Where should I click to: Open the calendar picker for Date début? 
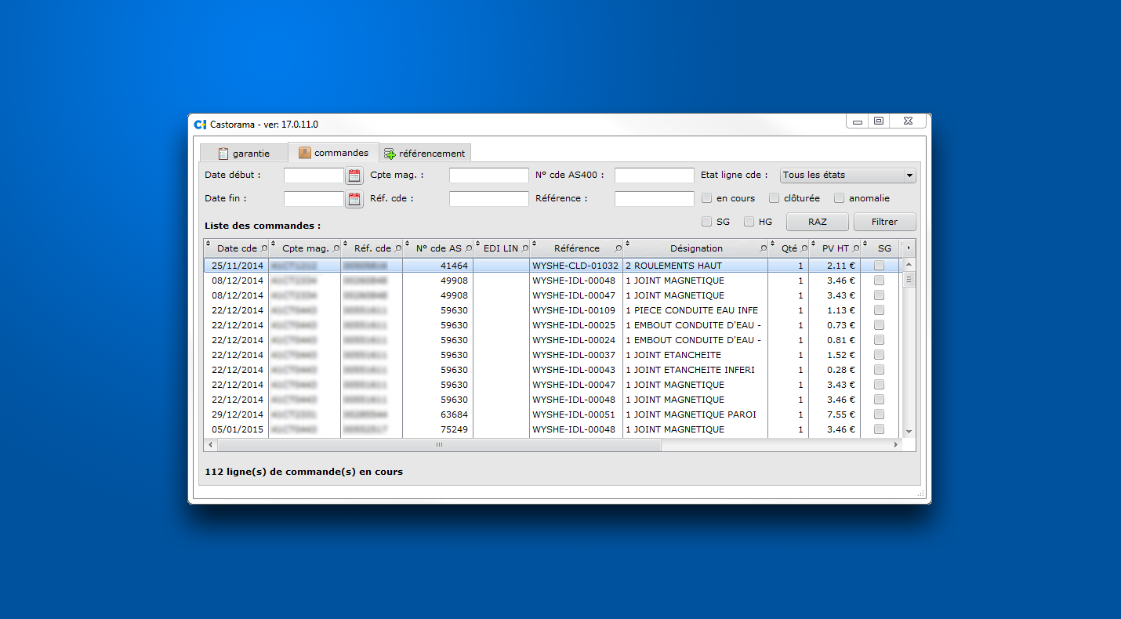[354, 176]
